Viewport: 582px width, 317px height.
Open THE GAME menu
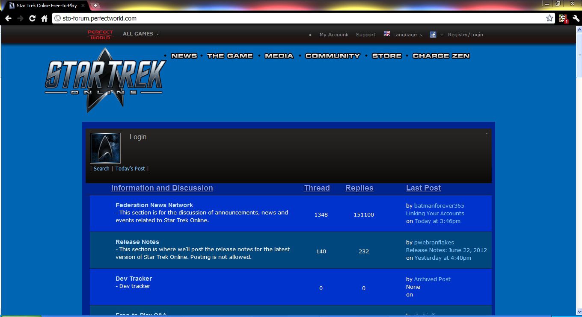tap(230, 56)
